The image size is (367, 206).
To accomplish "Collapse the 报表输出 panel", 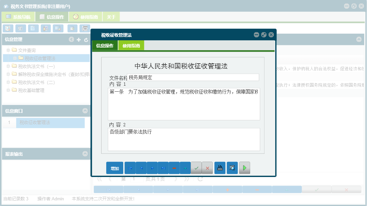I will pos(85,154).
